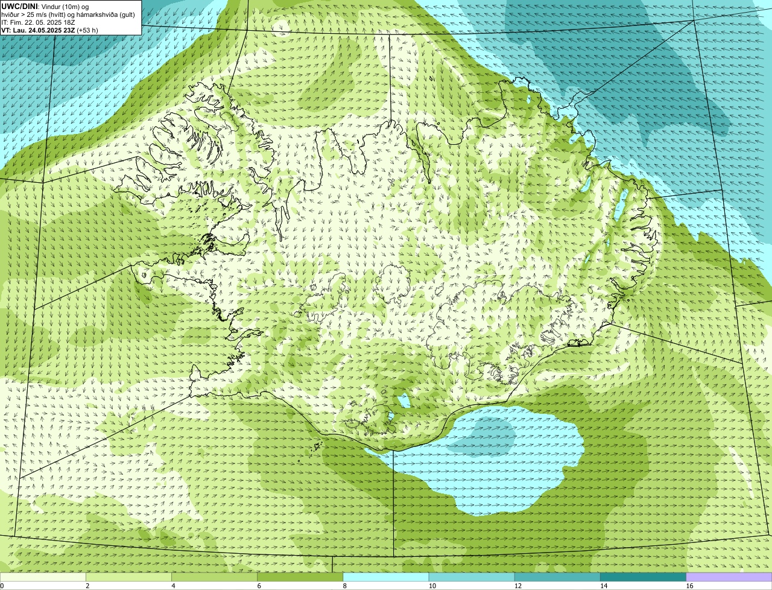This screenshot has width=772, height=590.
Task: Click the light green 2–4 m/s legend swatch
Action: click(128, 577)
